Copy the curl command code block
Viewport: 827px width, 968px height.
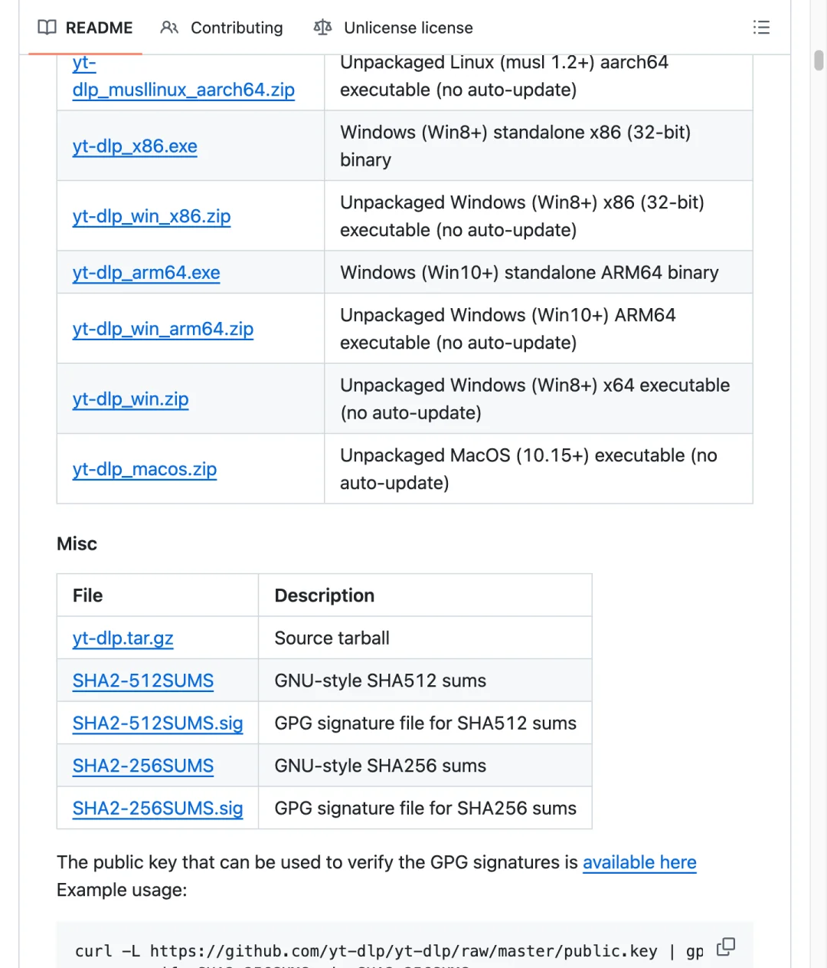coord(725,947)
